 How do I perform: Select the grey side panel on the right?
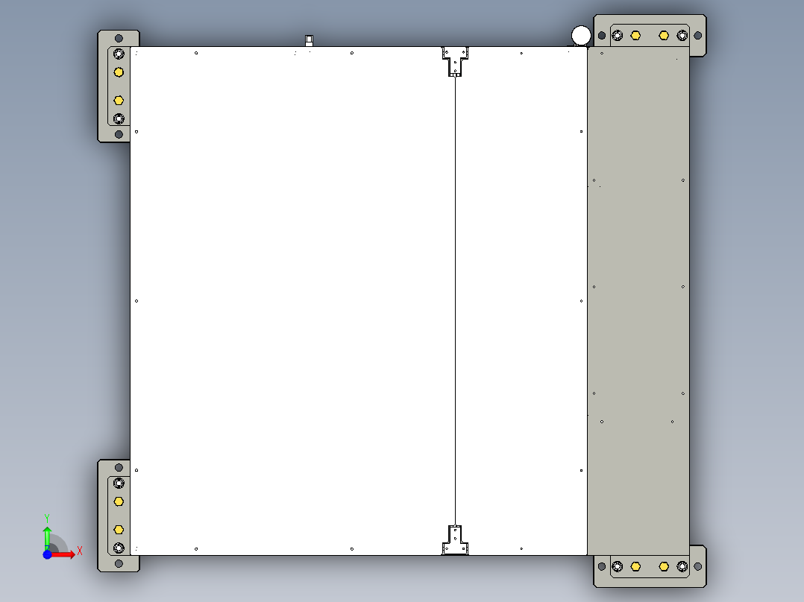[638, 301]
